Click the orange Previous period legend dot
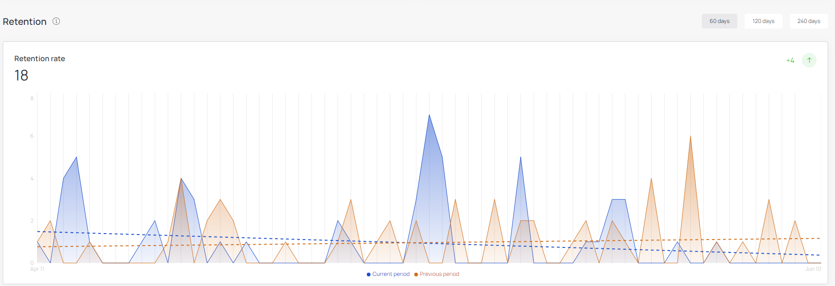835x286 pixels. [416, 275]
